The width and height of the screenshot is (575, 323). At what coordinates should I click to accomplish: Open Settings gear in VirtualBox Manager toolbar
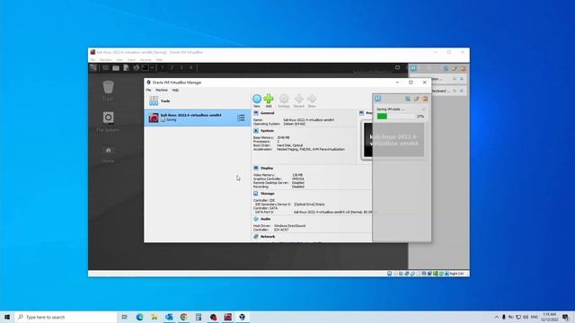point(284,99)
